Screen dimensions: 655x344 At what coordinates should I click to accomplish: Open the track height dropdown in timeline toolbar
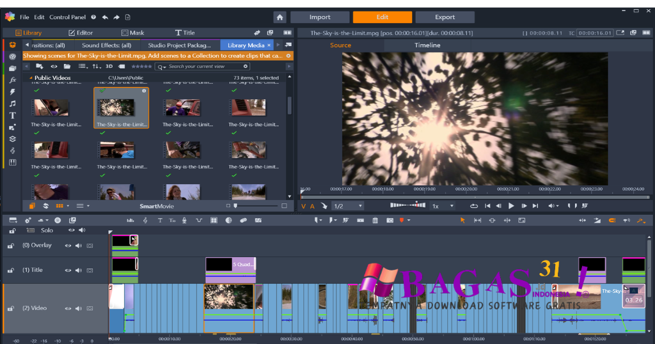43,221
